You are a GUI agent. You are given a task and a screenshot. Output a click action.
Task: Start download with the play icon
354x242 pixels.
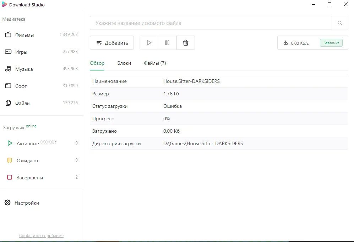tap(149, 43)
